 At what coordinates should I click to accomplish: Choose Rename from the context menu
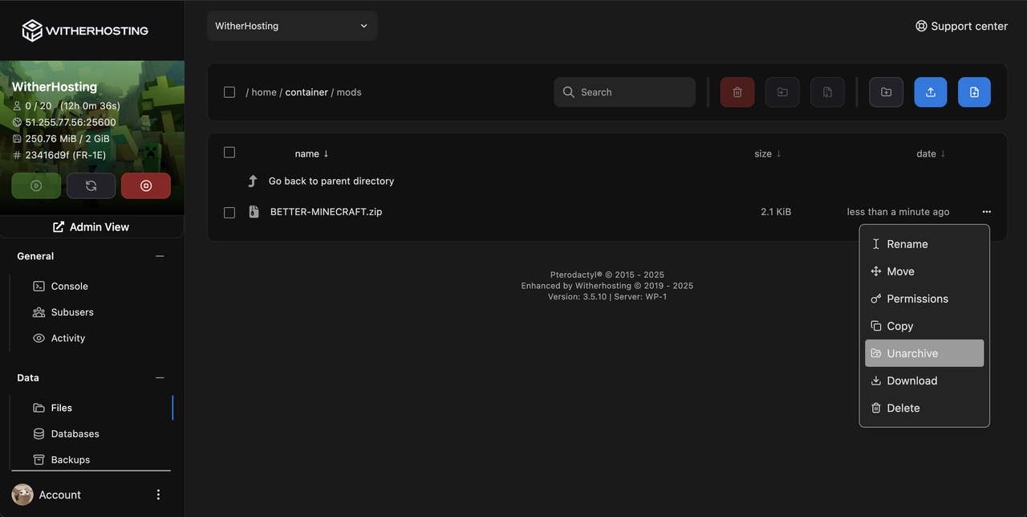924,244
